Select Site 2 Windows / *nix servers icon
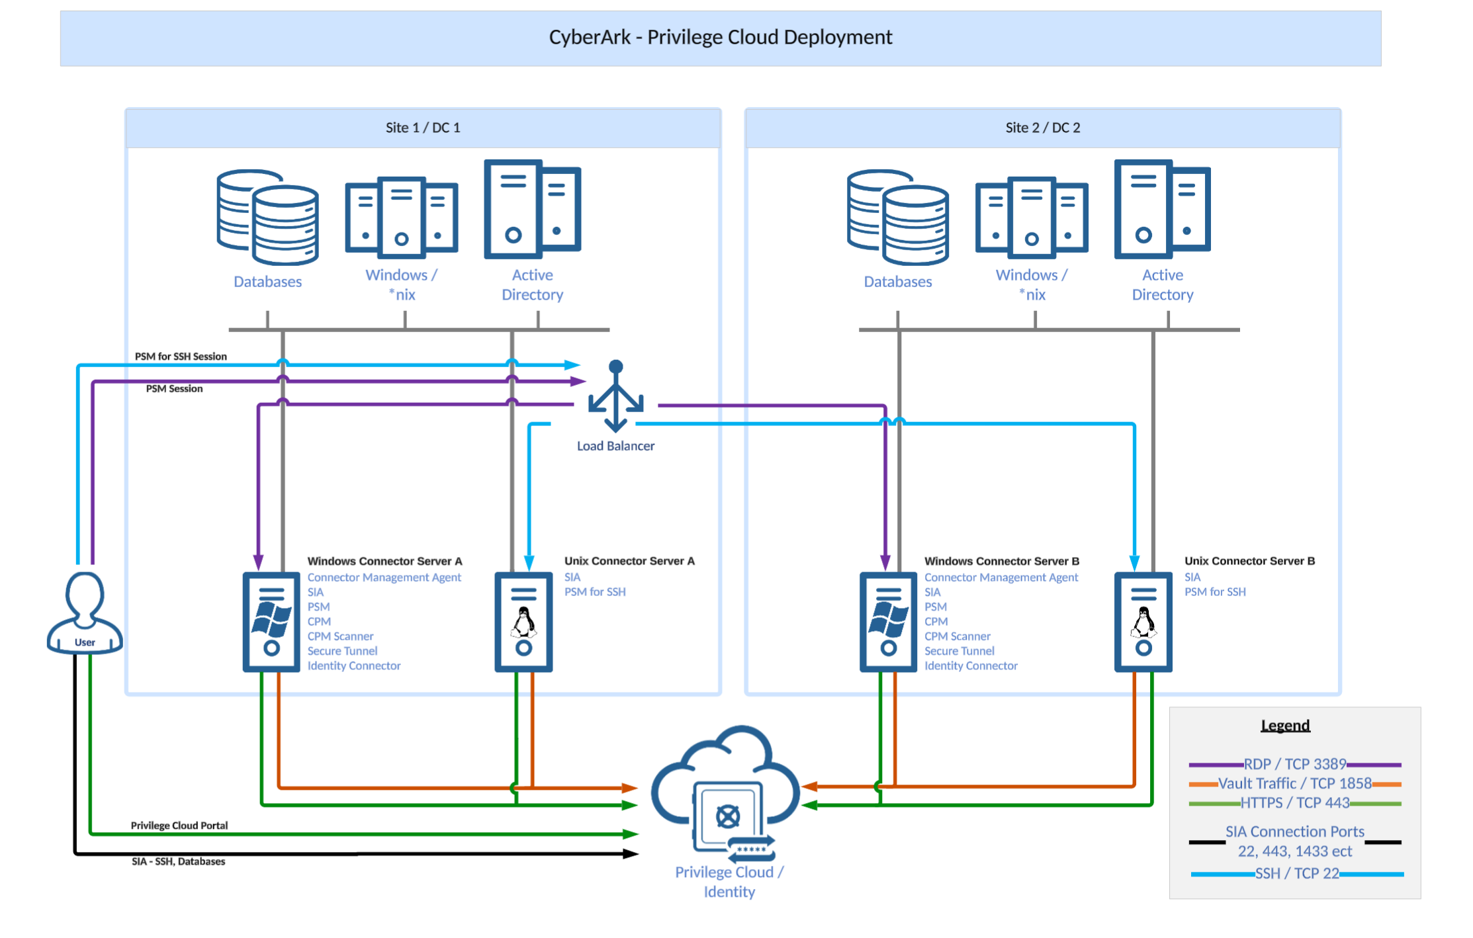 (1031, 218)
